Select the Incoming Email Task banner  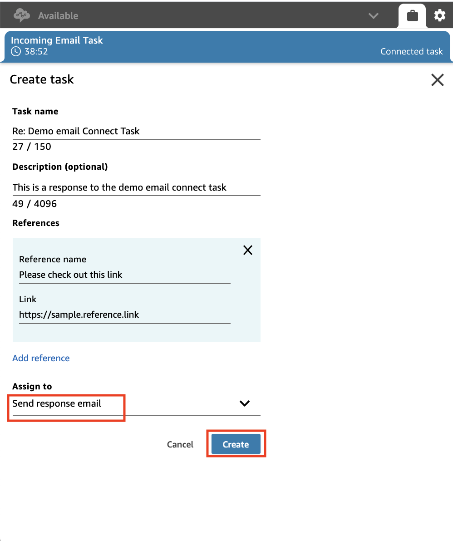click(x=226, y=46)
